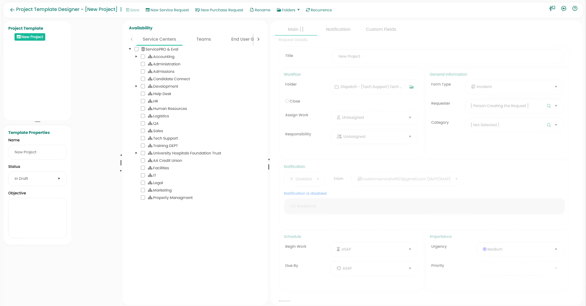Tick the Help Desk checkbox
This screenshot has height=306, width=586.
click(x=143, y=94)
